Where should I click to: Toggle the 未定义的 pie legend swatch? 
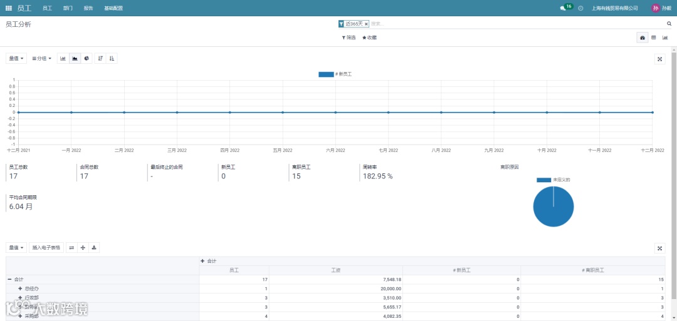click(x=544, y=180)
